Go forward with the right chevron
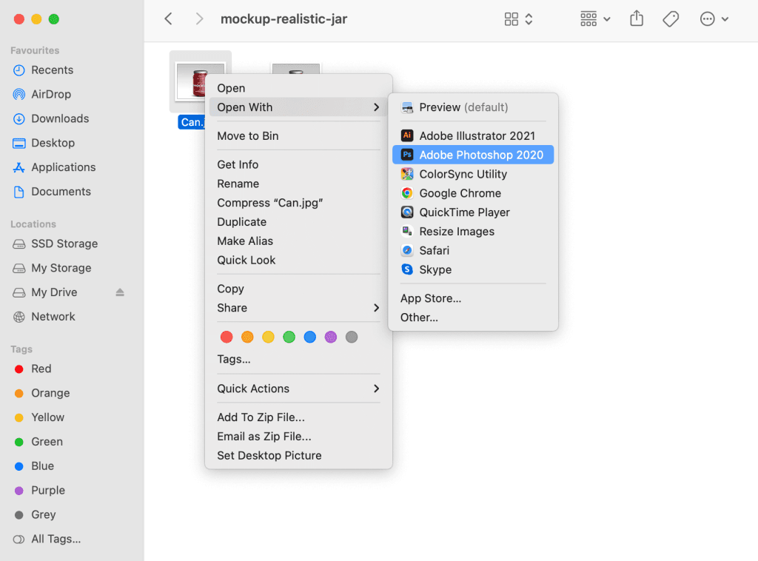The image size is (758, 561). [199, 19]
